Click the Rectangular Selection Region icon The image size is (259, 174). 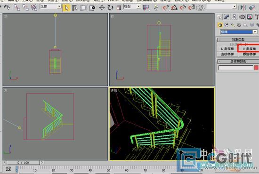83,8
